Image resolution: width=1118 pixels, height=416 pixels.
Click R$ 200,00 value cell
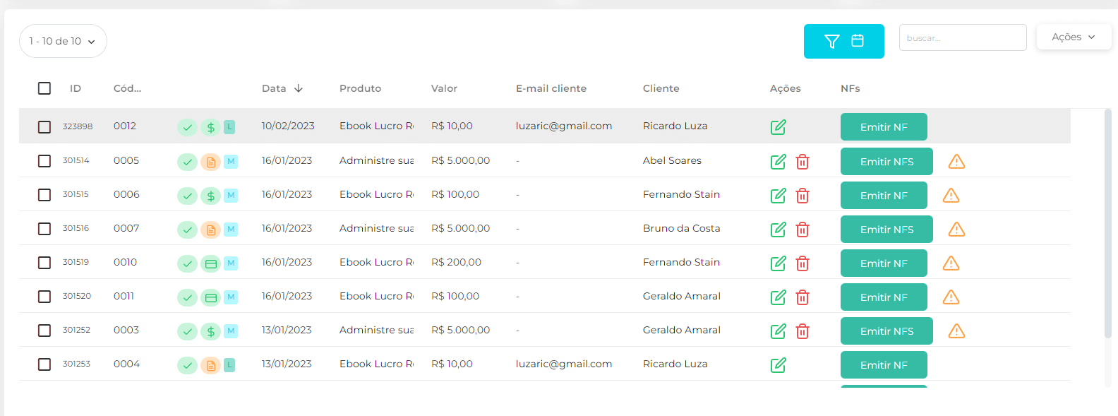[x=456, y=262]
